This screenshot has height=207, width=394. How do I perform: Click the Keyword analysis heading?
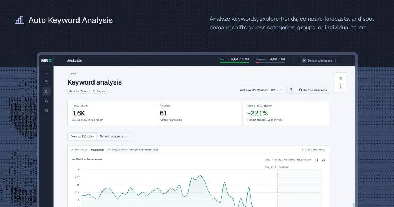[95, 82]
